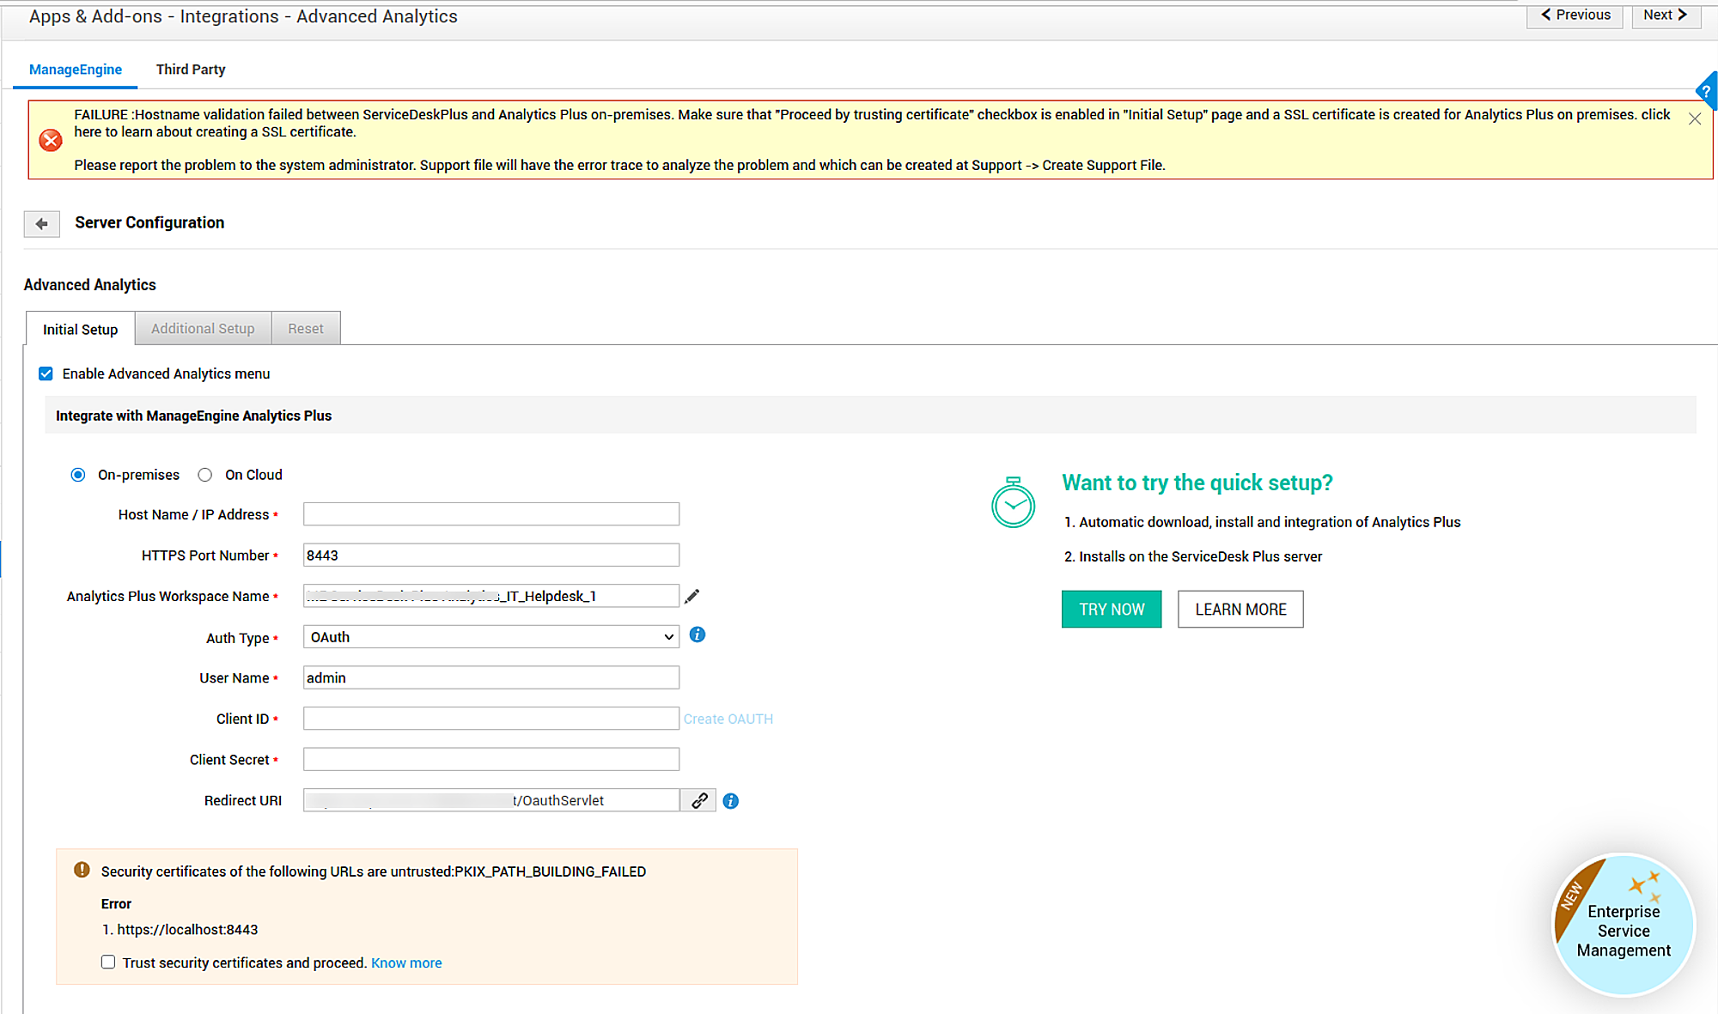Toggle Enable Advanced Analytics menu checkbox
Image resolution: width=1718 pixels, height=1014 pixels.
46,373
